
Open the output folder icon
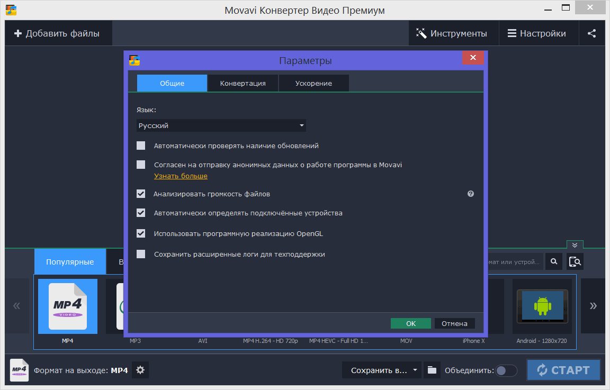(x=432, y=370)
